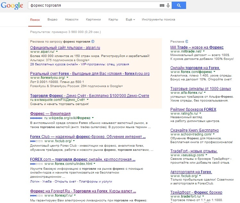Expand arrow next to right-side www.fxclub.org/ ad
The height and width of the screenshot is (203, 240).
coord(200,176)
